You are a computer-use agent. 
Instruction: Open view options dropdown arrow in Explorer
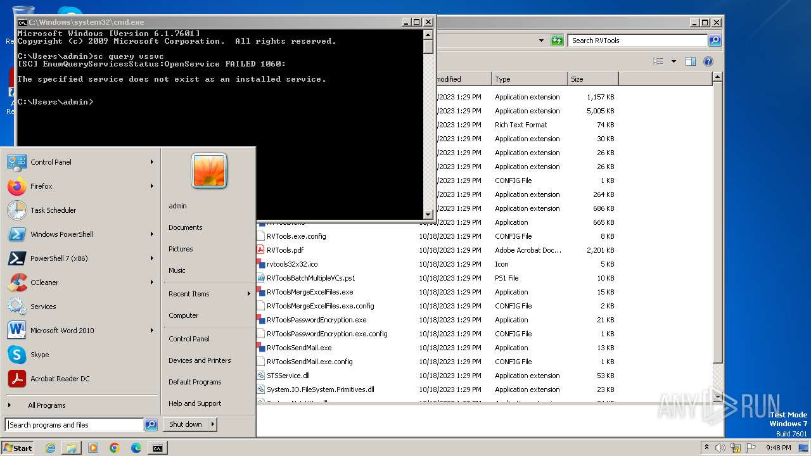(674, 61)
